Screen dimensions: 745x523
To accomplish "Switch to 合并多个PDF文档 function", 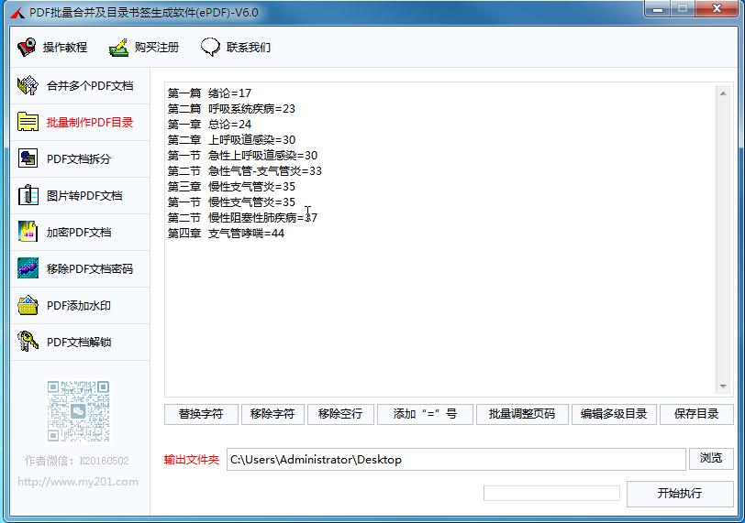I will [x=80, y=86].
